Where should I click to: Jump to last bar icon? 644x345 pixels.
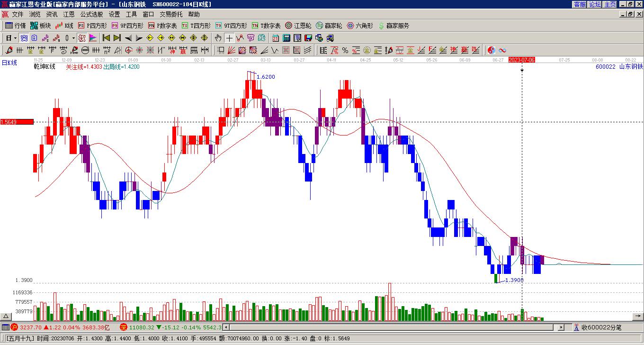click(x=117, y=38)
